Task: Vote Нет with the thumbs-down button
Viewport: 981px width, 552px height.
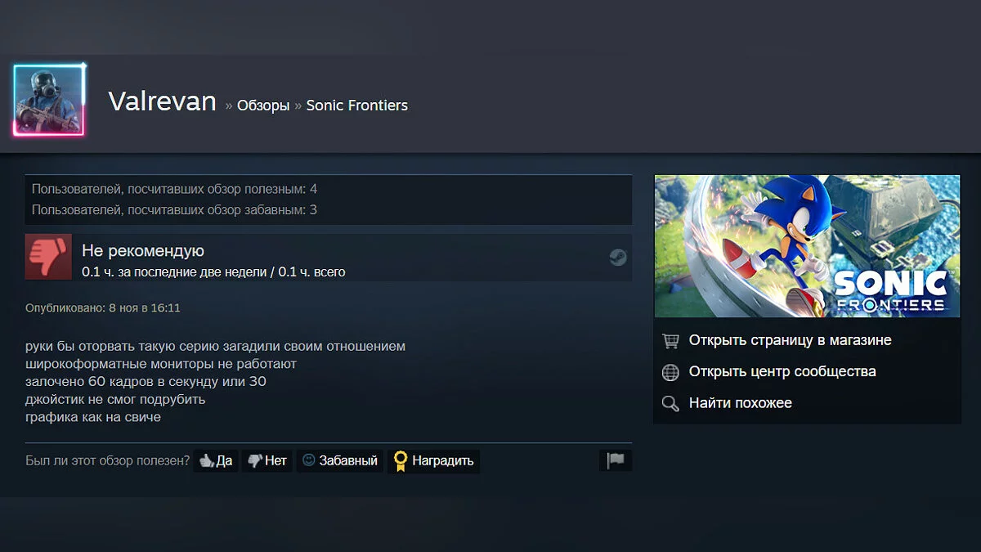Action: point(267,460)
